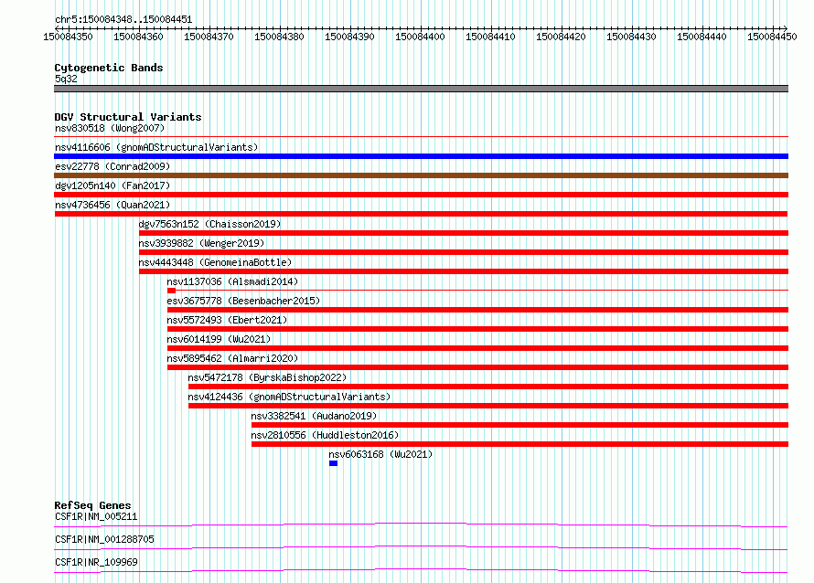Open esv3675778 (Besenbacher2015) label
This screenshot has width=814, height=583.
[x=243, y=301]
